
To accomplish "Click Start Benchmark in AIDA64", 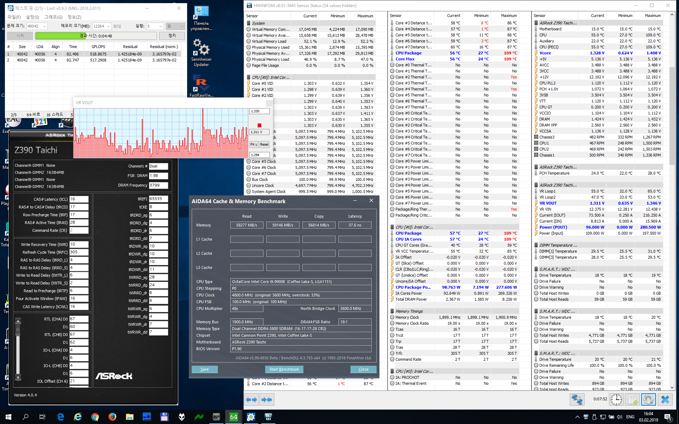I will 284,369.
